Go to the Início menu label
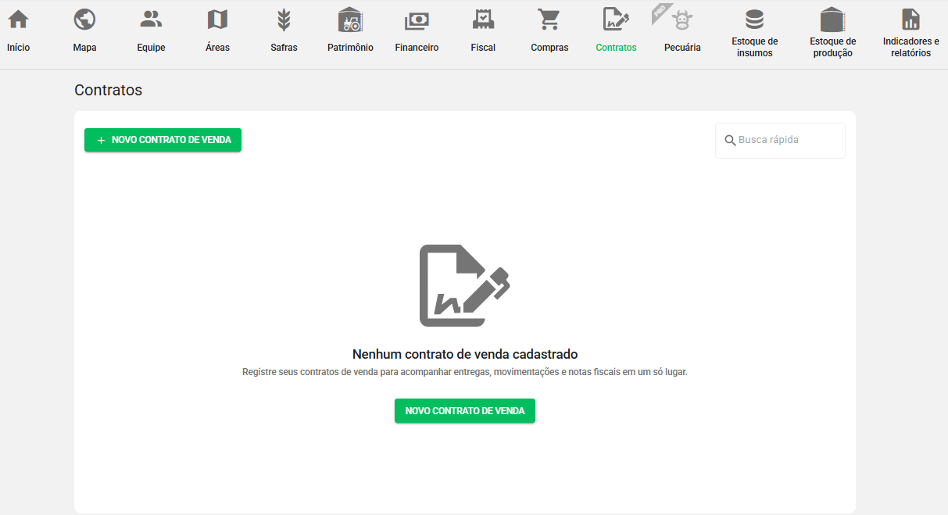The height and width of the screenshot is (515, 948). pyautogui.click(x=18, y=48)
